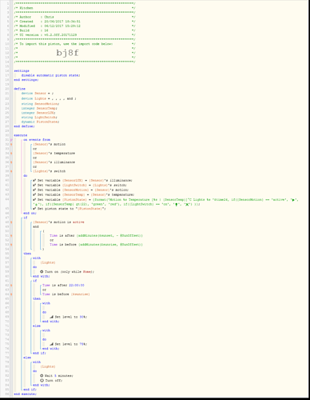
Task: Click the icon before Set variable SensorTemp
Action: (34, 194)
